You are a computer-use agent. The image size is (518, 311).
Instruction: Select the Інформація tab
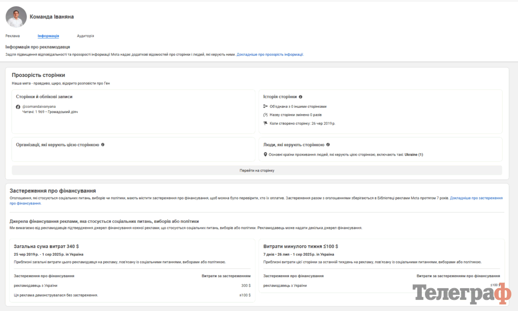coord(48,36)
